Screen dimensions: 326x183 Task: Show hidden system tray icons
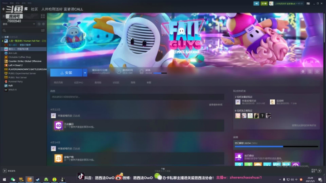280,179
